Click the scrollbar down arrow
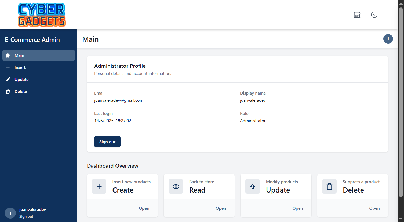The image size is (404, 222). tap(401, 219)
